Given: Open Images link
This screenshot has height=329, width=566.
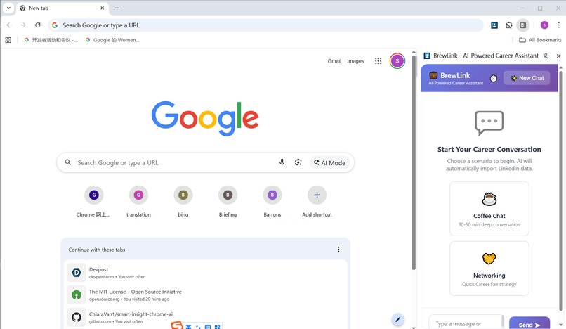Looking at the screenshot, I should (x=355, y=61).
